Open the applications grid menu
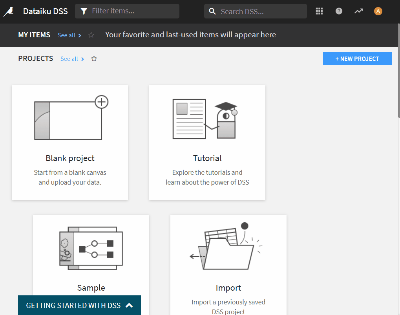 tap(319, 11)
